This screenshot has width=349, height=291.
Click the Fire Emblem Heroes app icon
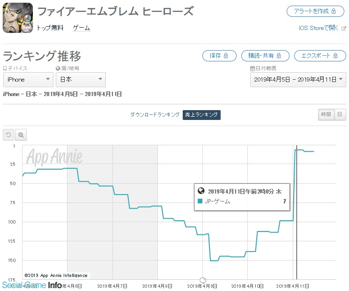click(18, 18)
